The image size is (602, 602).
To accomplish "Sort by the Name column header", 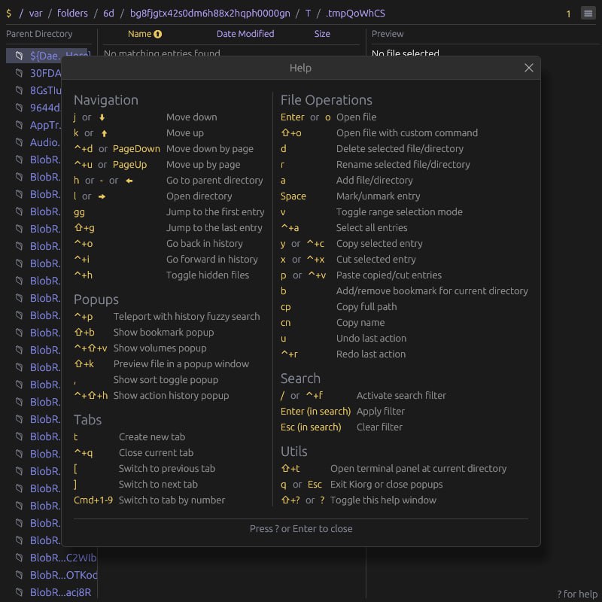I will pyautogui.click(x=139, y=34).
